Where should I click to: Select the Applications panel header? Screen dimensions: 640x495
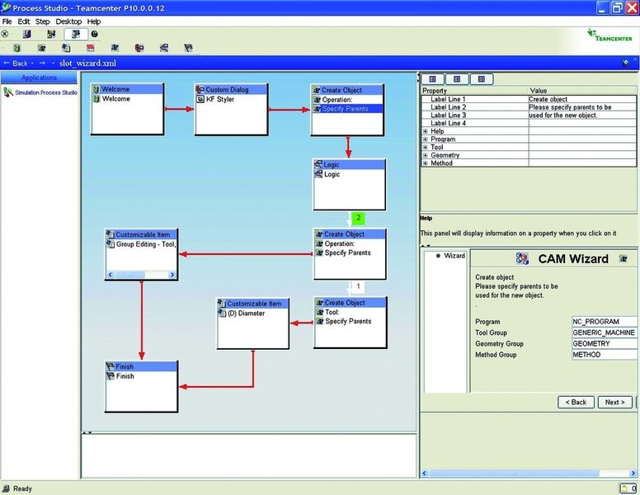(x=39, y=78)
